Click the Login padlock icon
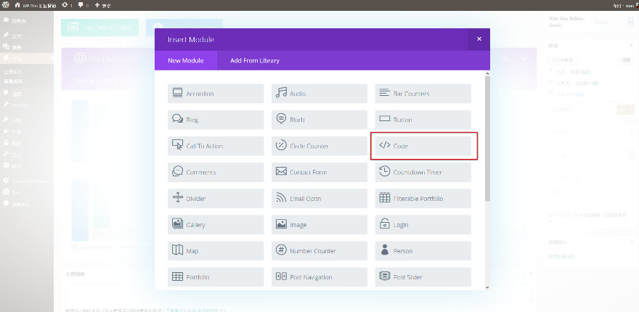 point(385,223)
